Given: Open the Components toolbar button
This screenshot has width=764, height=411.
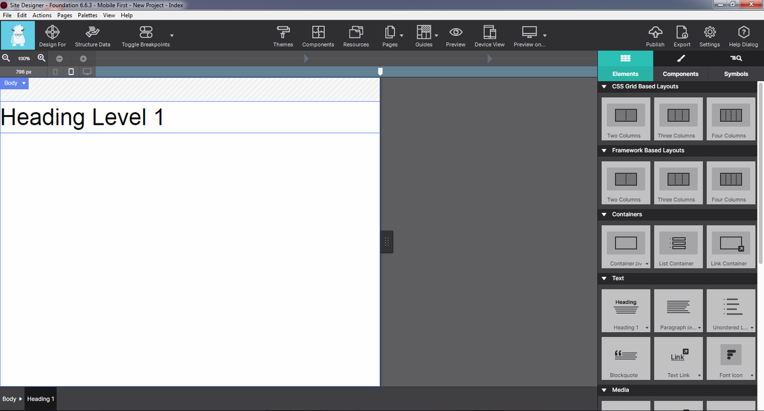Looking at the screenshot, I should click(x=318, y=36).
